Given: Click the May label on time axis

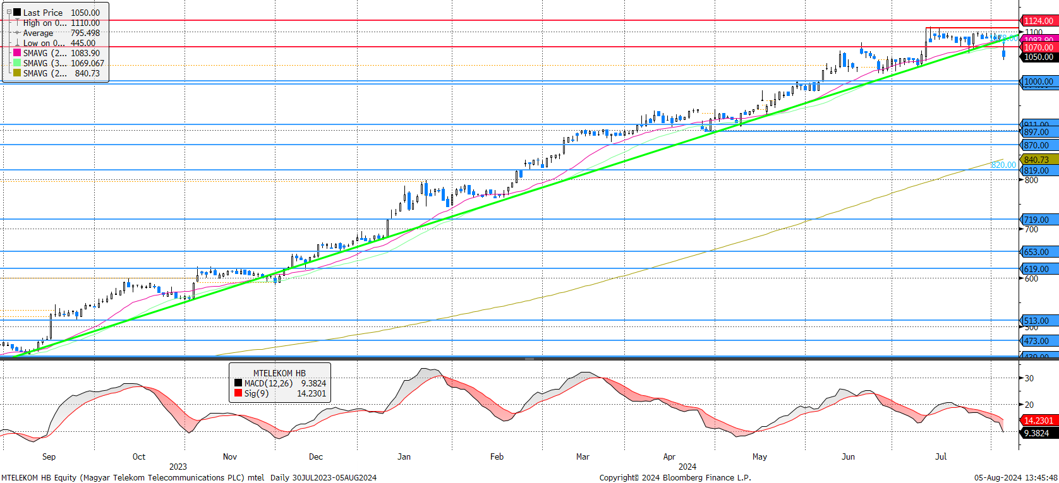Looking at the screenshot, I should point(759,456).
